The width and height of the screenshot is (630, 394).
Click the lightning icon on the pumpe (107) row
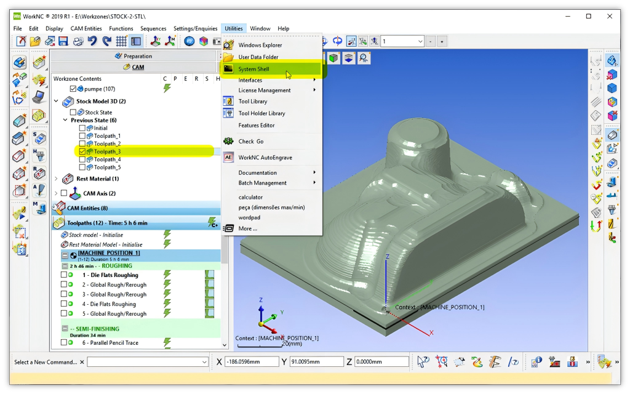tap(167, 89)
